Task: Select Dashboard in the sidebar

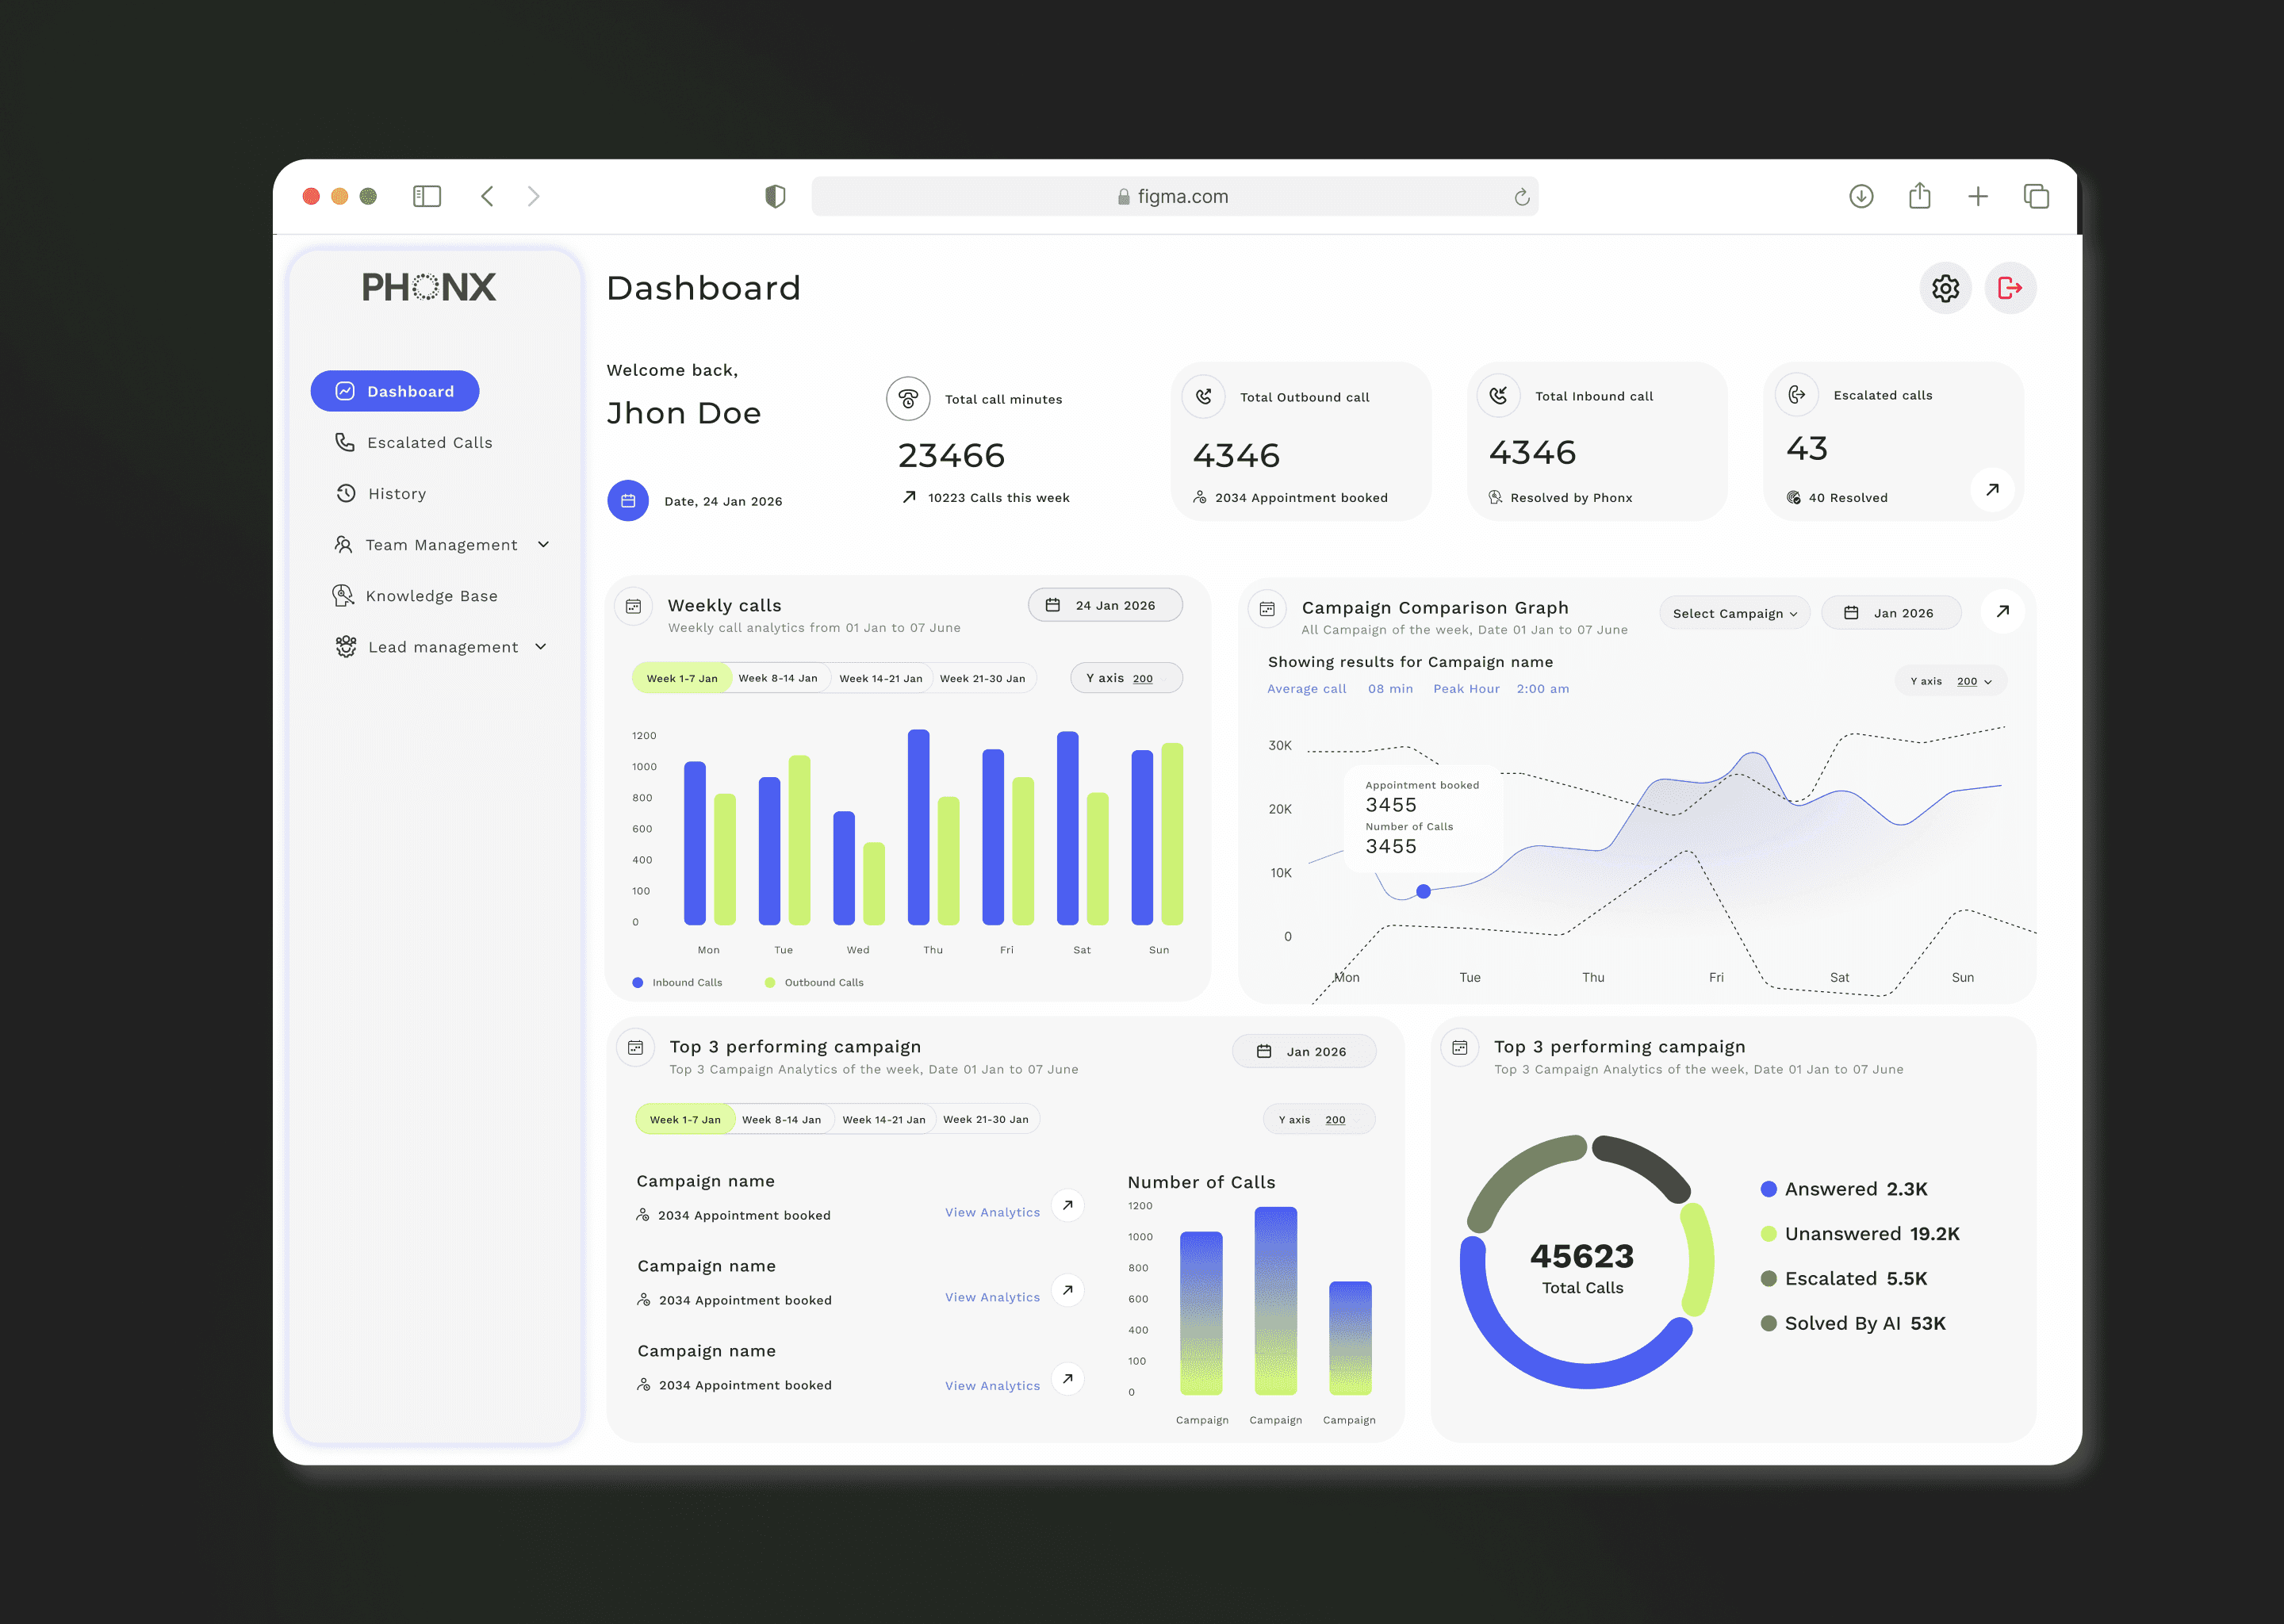Action: [x=395, y=391]
